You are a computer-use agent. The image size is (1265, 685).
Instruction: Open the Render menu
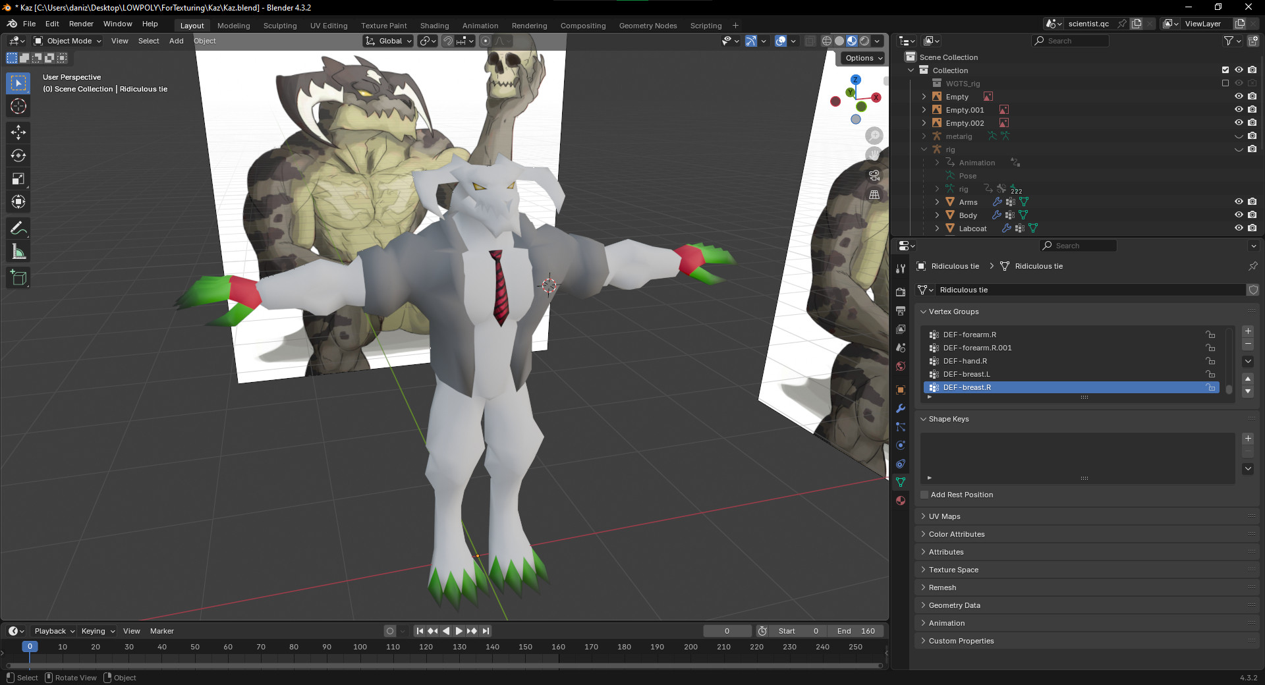pyautogui.click(x=81, y=24)
